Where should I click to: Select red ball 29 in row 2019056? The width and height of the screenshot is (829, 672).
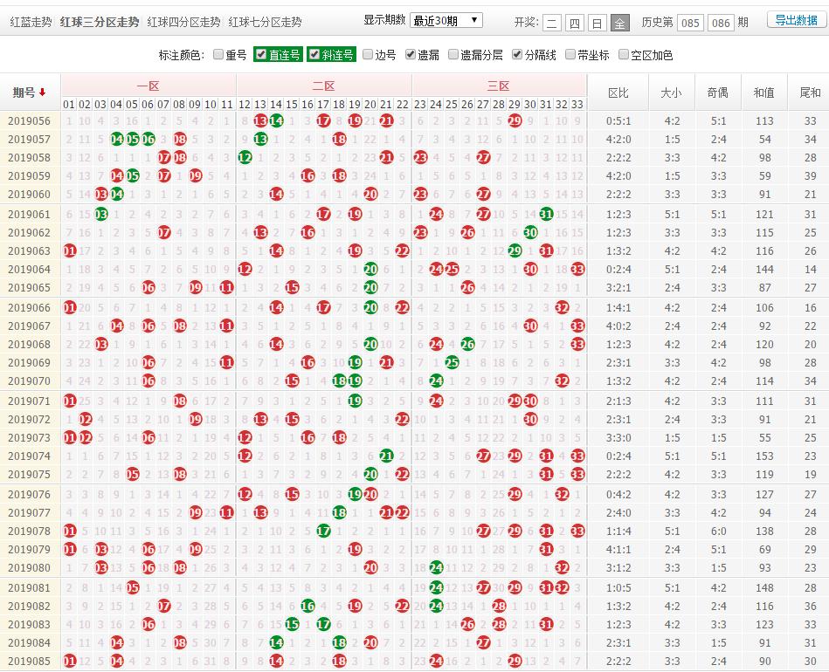[515, 121]
